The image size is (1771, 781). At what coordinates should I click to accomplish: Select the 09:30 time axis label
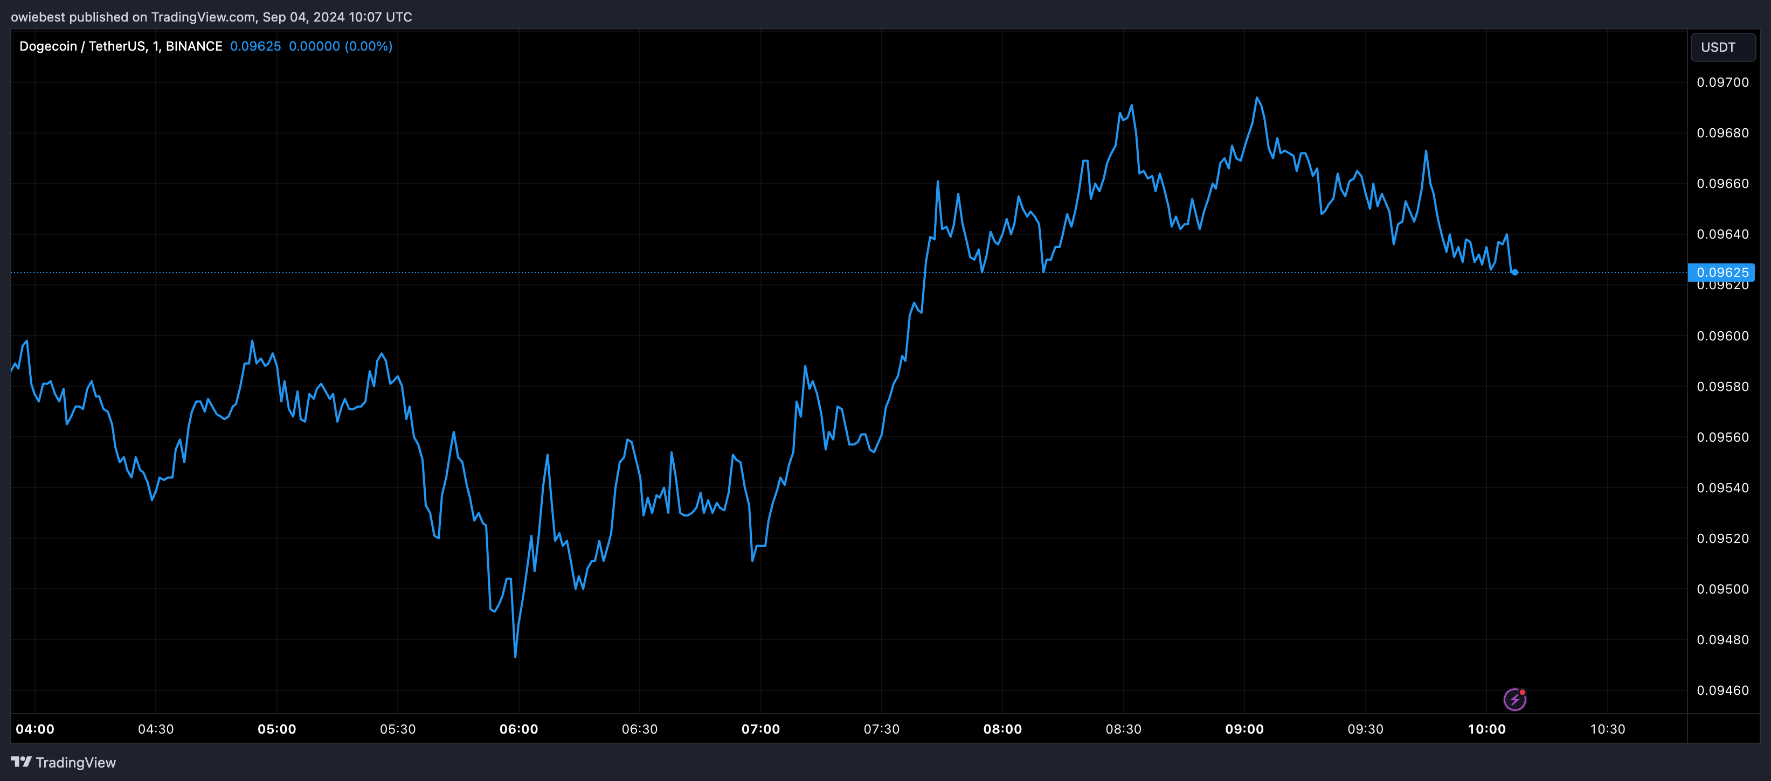1365,729
